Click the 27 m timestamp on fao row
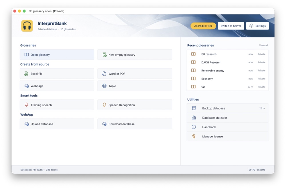The image size is (286, 189). pos(250,87)
